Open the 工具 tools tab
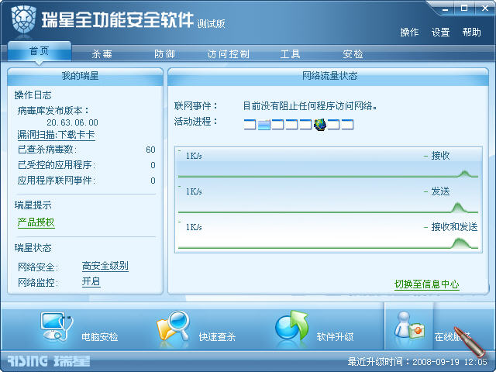Viewport: 496px width, 372px height. point(290,54)
